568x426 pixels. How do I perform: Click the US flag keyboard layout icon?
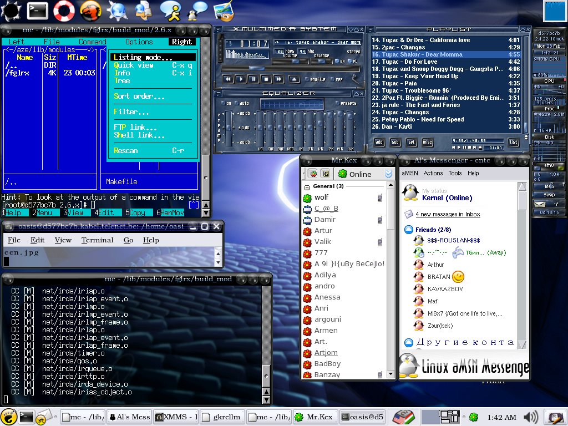click(403, 417)
